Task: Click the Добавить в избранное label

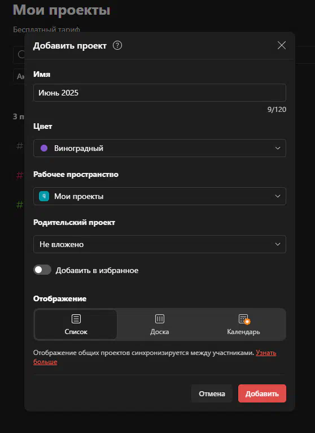Action: pos(97,270)
